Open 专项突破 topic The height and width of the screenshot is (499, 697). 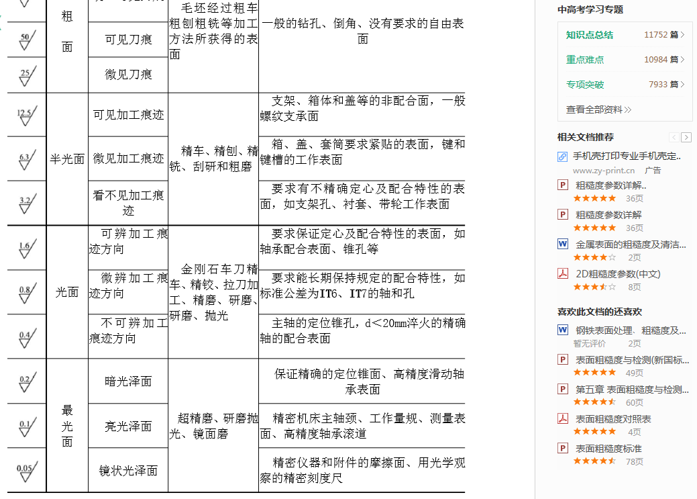[584, 85]
